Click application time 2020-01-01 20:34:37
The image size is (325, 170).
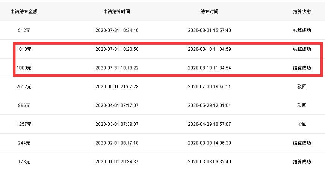[117, 161]
